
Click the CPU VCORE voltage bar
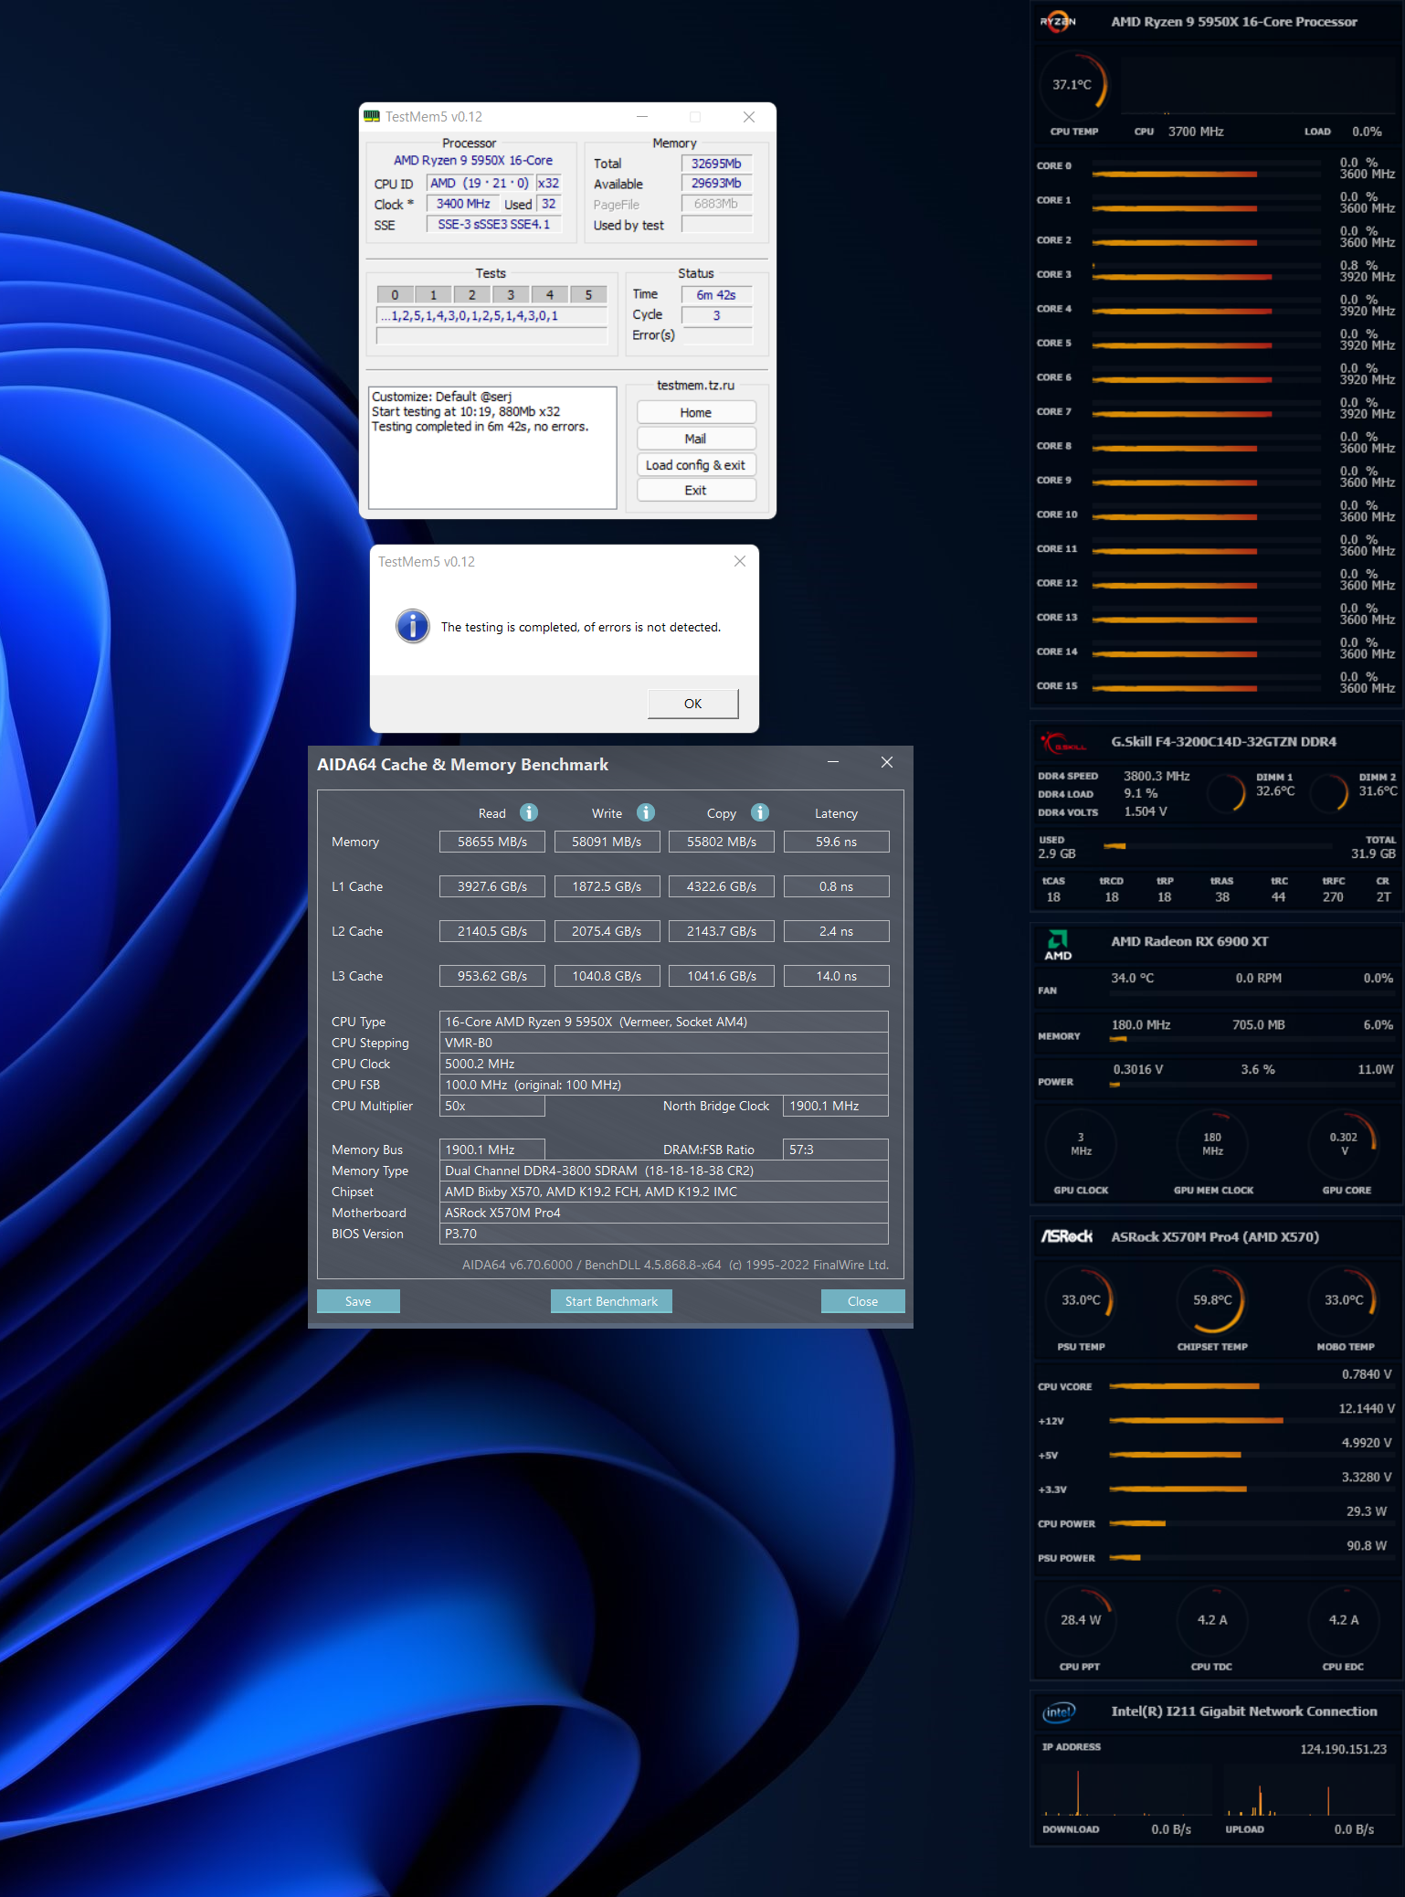coord(1250,1386)
